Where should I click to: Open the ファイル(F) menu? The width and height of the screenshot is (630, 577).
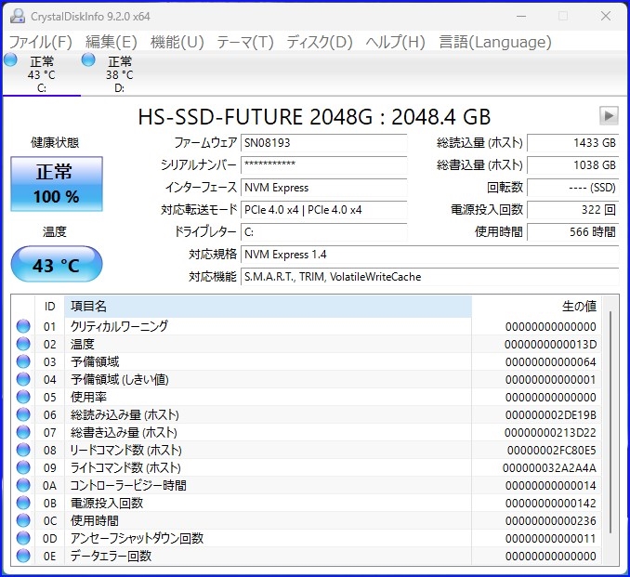pos(40,42)
